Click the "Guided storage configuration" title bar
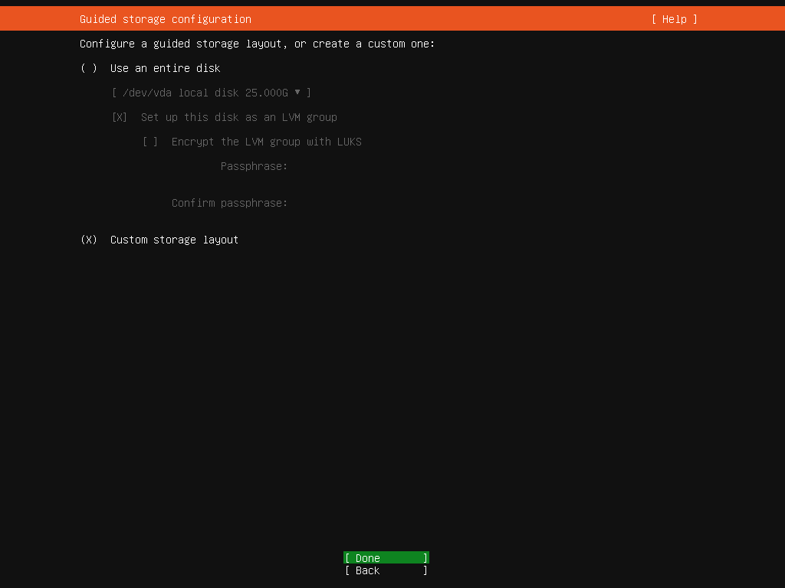The height and width of the screenshot is (588, 785). click(164, 19)
